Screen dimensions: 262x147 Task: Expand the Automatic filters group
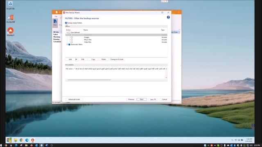67,45
